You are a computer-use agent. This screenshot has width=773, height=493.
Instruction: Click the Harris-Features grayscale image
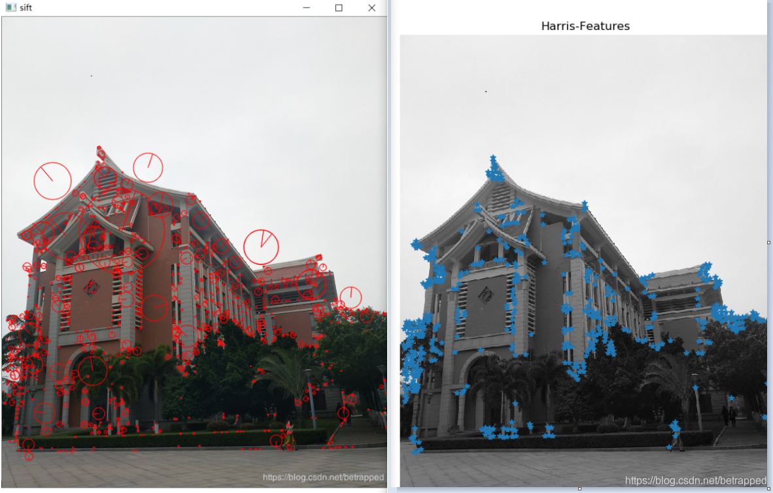pyautogui.click(x=584, y=261)
